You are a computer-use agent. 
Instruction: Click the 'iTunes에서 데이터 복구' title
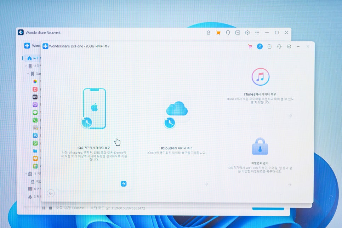[x=260, y=94]
